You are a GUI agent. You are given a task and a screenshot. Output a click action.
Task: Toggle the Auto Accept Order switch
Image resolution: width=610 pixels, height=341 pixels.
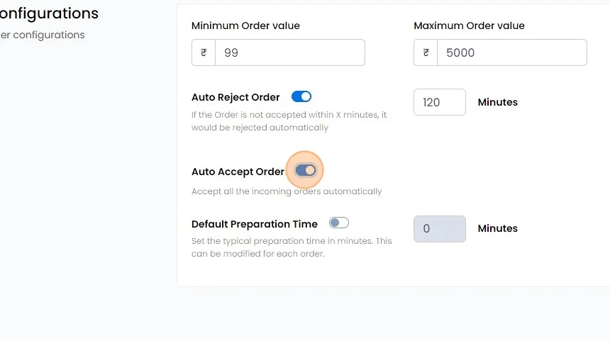click(305, 170)
